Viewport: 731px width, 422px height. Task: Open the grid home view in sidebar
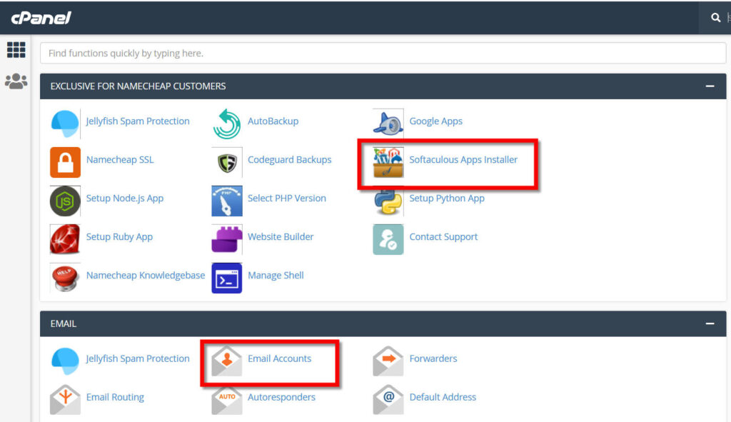click(x=16, y=49)
